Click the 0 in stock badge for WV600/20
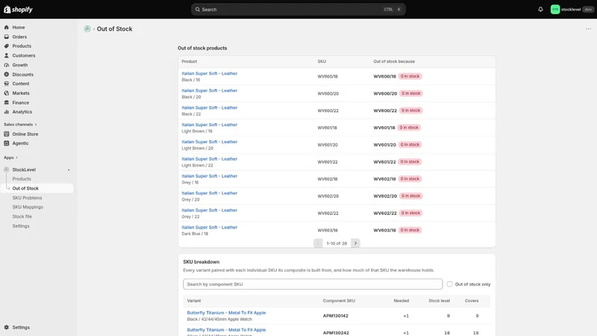Image resolution: width=597 pixels, height=336 pixels. click(x=411, y=93)
